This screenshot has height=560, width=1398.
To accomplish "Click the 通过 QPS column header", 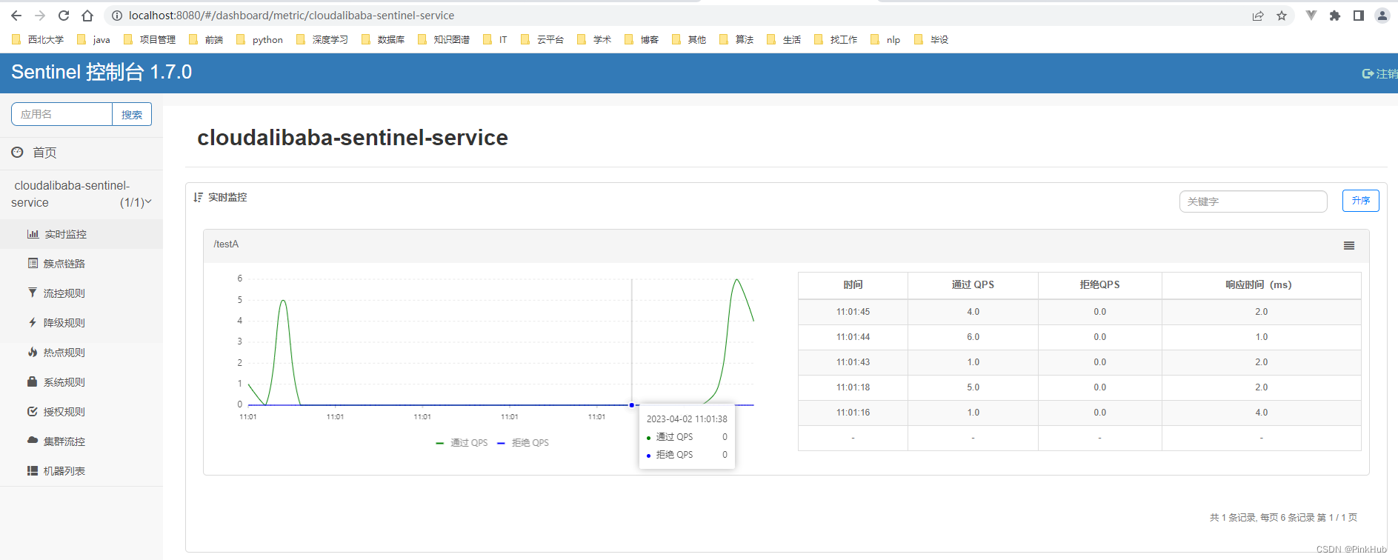I will click(973, 284).
